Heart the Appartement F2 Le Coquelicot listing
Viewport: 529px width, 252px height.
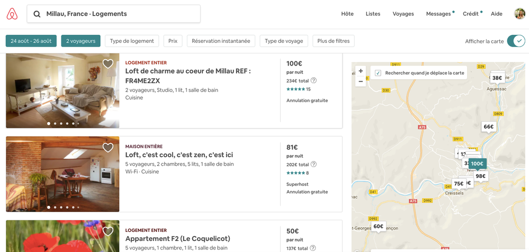pos(108,231)
